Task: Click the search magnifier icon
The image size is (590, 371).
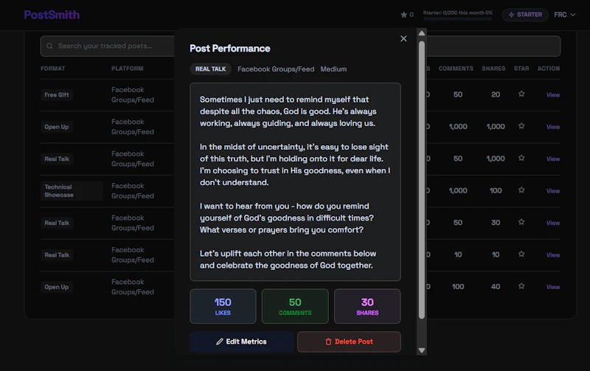Action: (49, 46)
